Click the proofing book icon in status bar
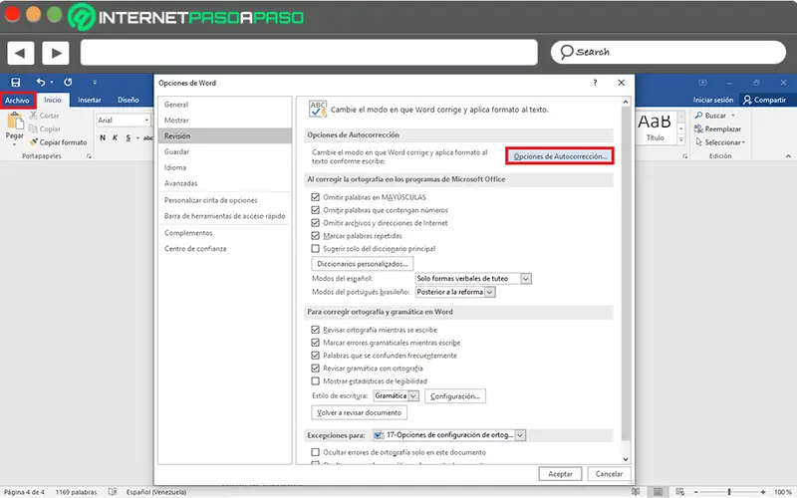797x498 pixels. [x=113, y=492]
